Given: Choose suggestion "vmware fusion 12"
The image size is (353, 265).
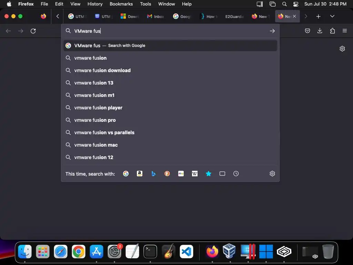Looking at the screenshot, I should pyautogui.click(x=170, y=157).
